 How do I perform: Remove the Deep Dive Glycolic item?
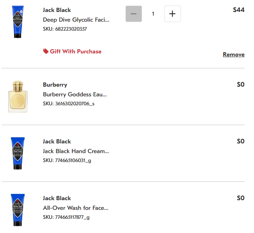tap(233, 55)
